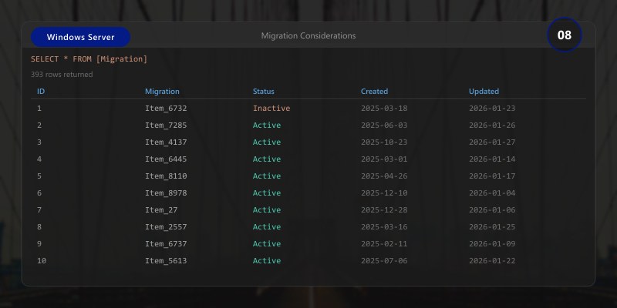Click updated date 2026-01-09
Image resolution: width=617 pixels, height=308 pixels.
tap(492, 243)
